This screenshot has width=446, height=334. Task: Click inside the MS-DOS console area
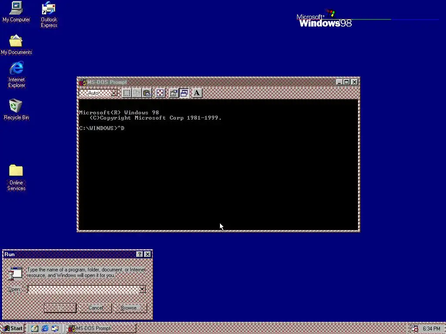[x=219, y=164]
